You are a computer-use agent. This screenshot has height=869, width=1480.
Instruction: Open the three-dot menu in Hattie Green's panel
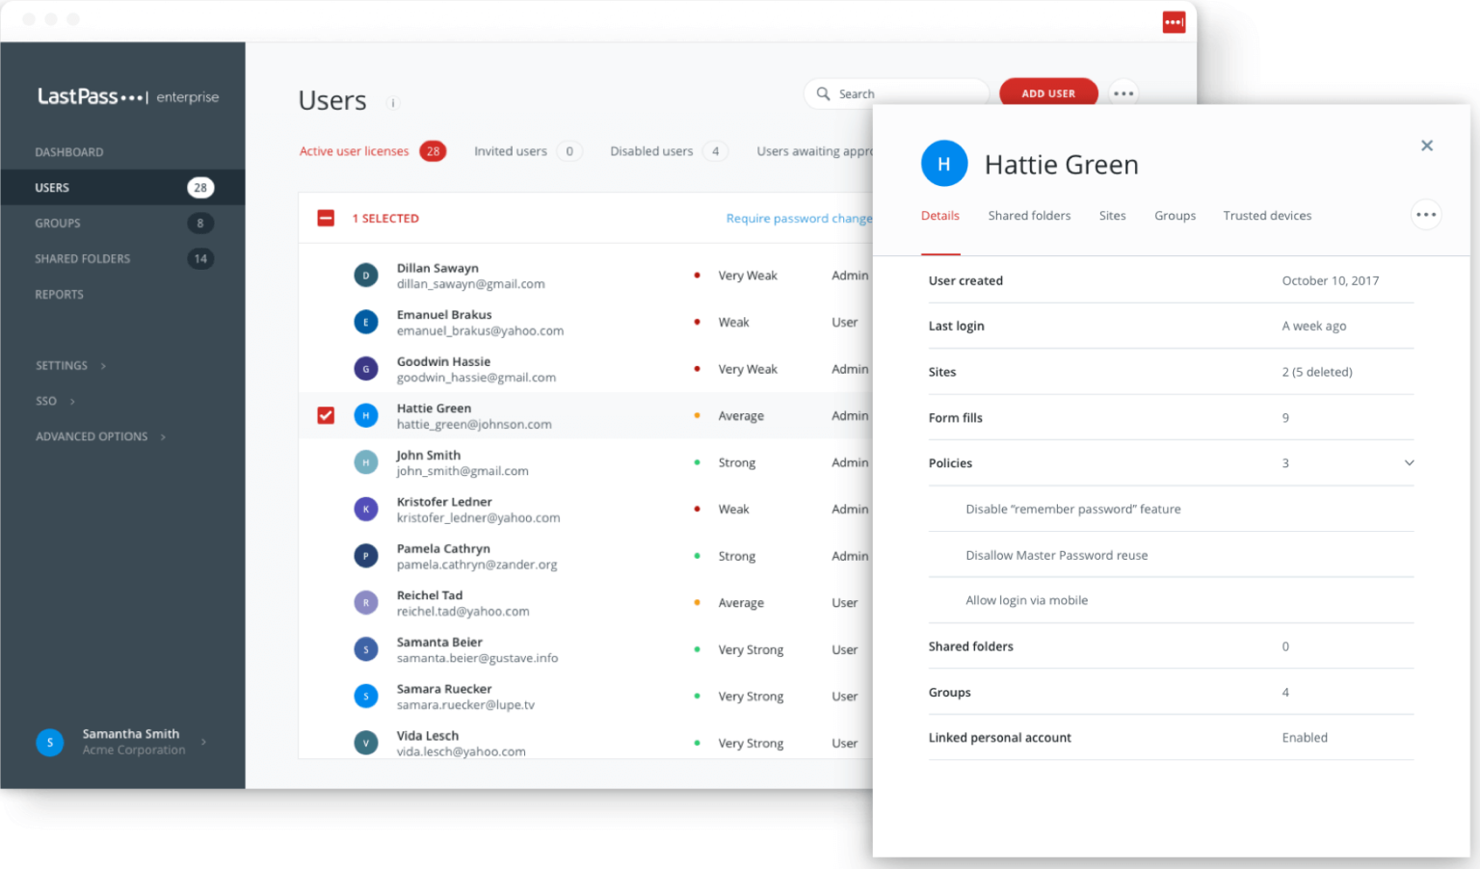coord(1426,215)
